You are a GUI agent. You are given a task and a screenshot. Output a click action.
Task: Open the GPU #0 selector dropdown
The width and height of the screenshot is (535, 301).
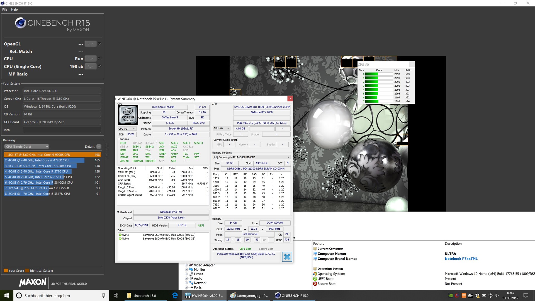click(222, 128)
